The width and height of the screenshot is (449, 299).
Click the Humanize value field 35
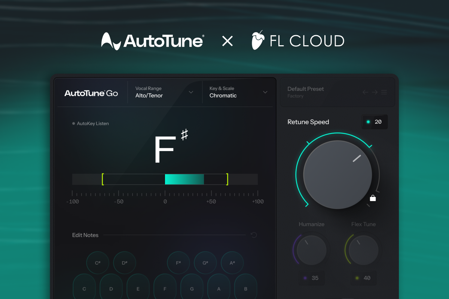(311, 278)
